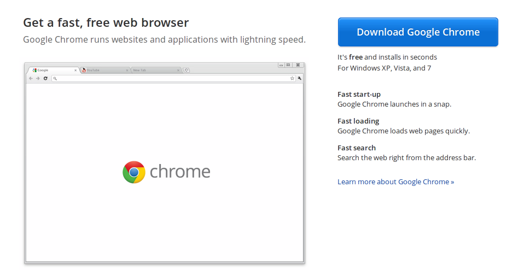This screenshot has height=275, width=524.
Task: Click the YouTube favicon on second tab
Action: point(84,70)
